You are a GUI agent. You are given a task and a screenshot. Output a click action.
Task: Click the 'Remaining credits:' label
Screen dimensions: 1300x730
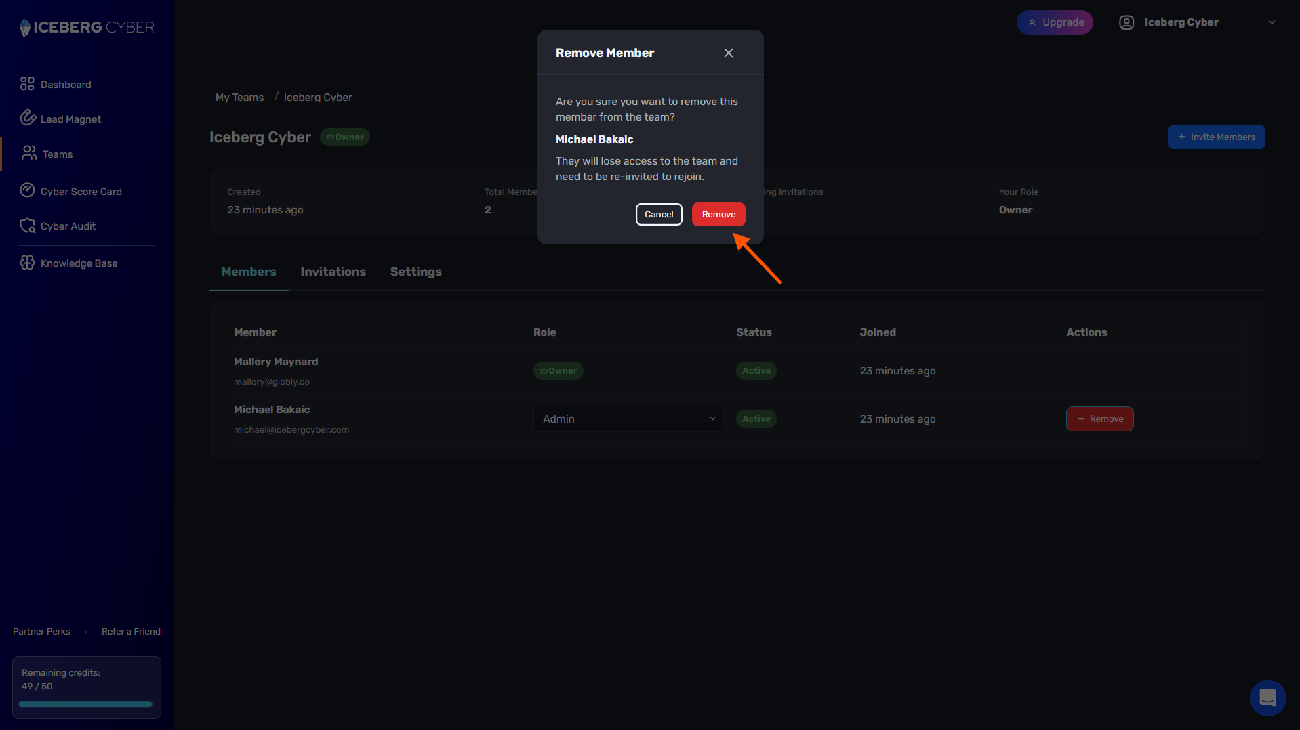(x=61, y=672)
